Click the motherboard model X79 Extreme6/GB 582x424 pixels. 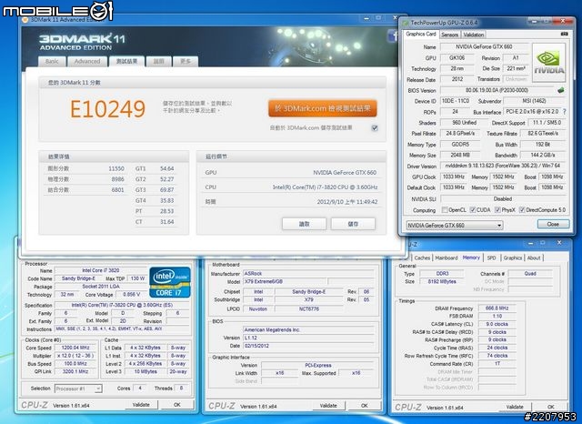click(x=285, y=281)
